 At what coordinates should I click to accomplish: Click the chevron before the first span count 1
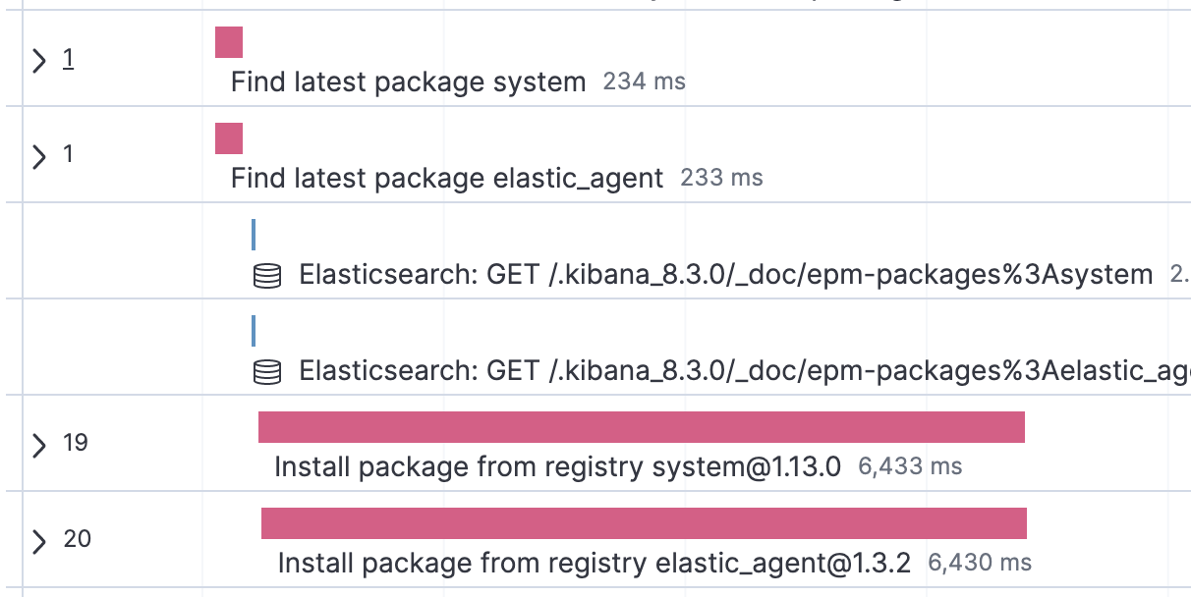pyautogui.click(x=40, y=58)
